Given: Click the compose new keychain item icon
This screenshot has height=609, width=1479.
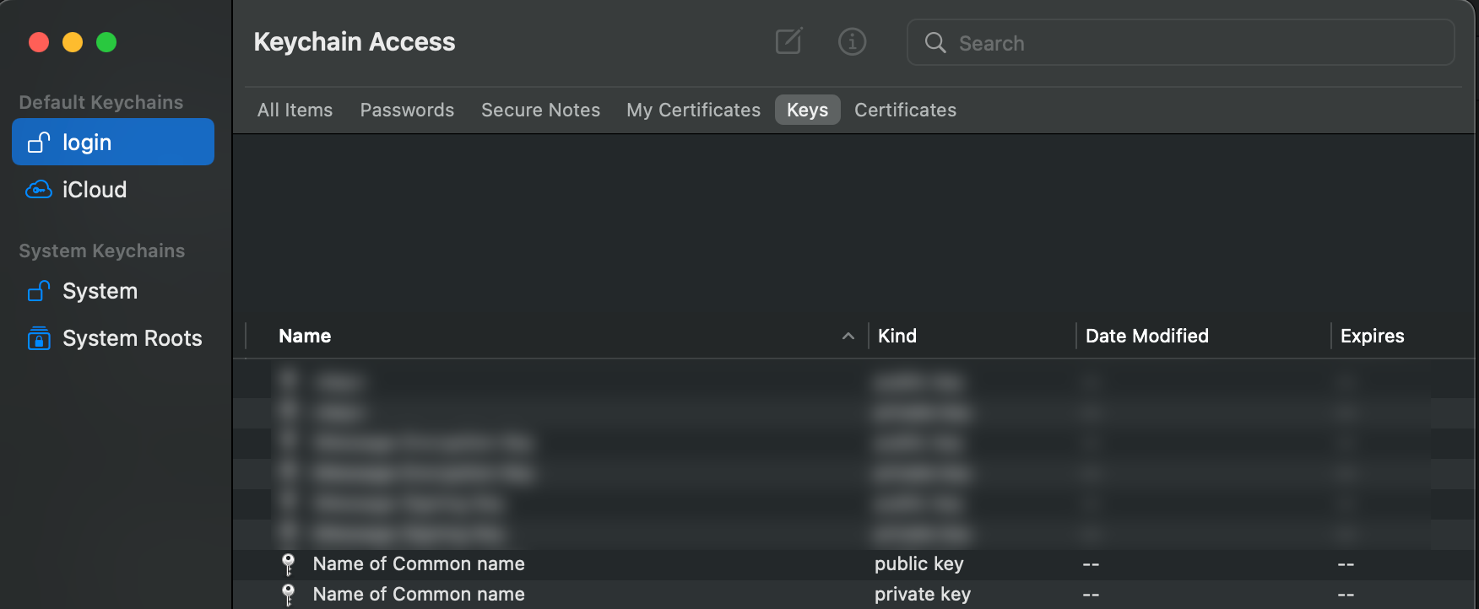Looking at the screenshot, I should tap(788, 41).
